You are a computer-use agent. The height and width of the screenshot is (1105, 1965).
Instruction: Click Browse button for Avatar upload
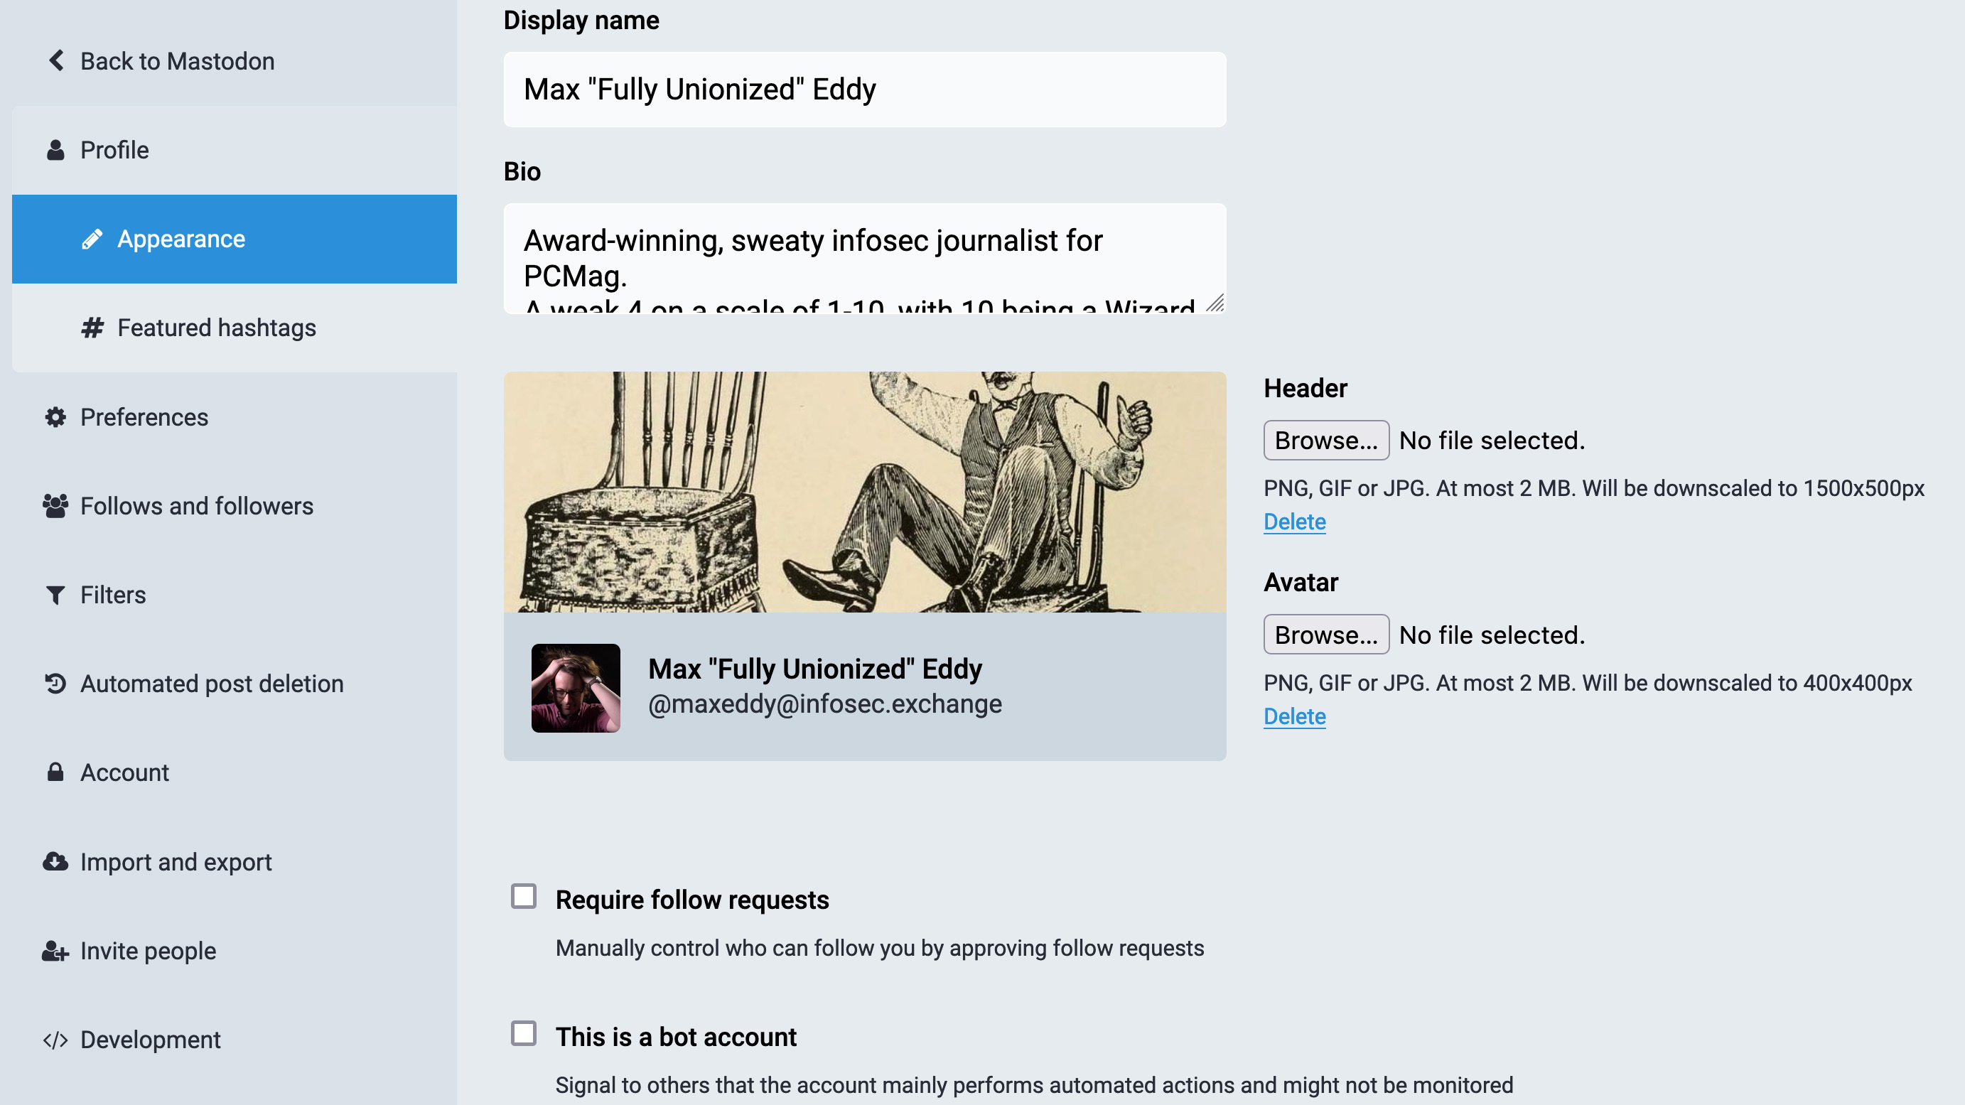[x=1327, y=634]
